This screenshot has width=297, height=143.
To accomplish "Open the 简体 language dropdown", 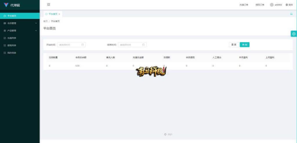I will [291, 5].
